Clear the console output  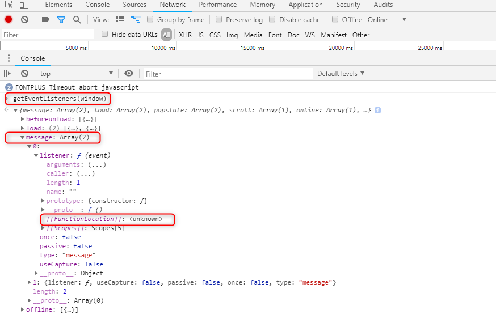24,74
